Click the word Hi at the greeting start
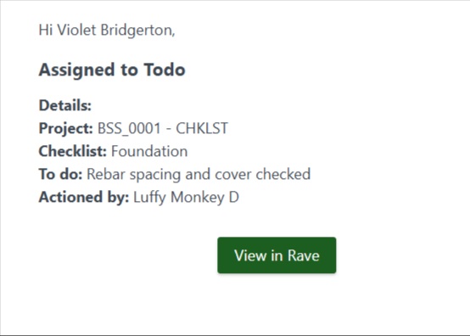The width and height of the screenshot is (470, 336). pyautogui.click(x=46, y=30)
